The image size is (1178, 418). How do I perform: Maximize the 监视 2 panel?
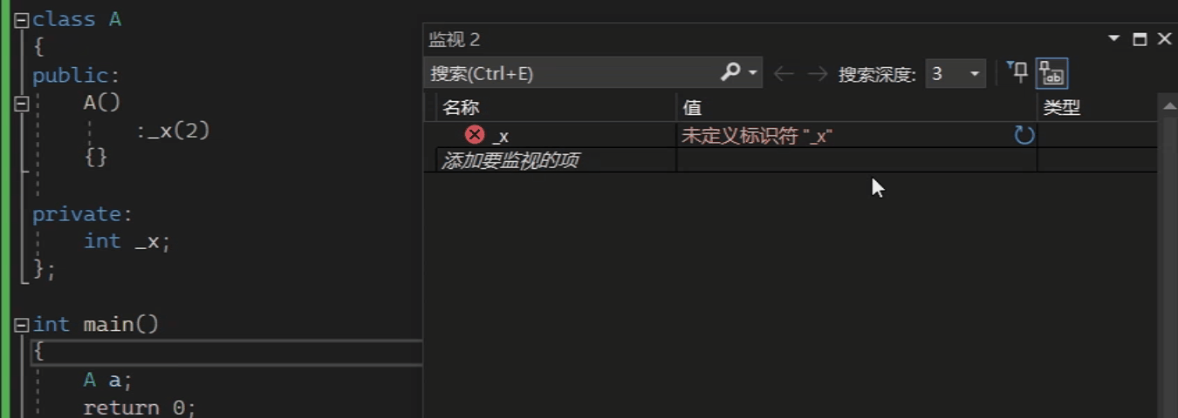click(1139, 39)
